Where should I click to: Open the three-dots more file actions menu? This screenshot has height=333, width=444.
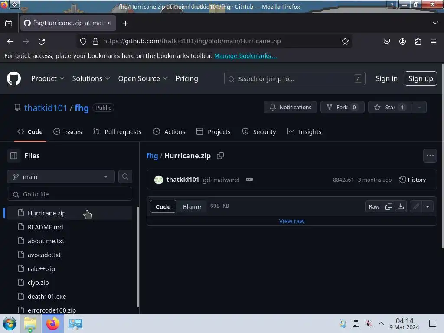[430, 156]
